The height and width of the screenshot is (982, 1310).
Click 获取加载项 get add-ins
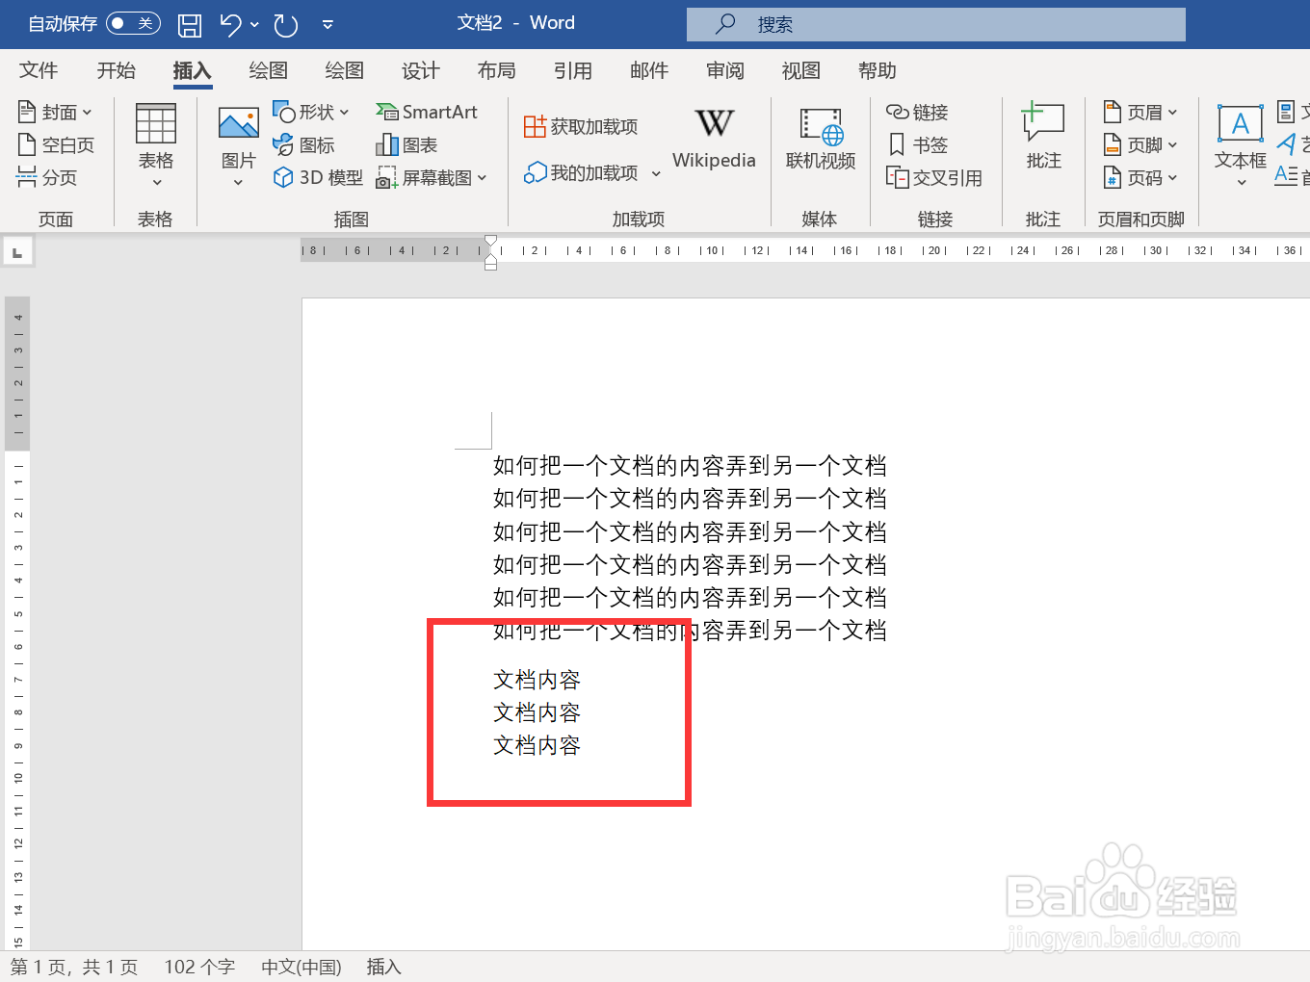click(581, 126)
